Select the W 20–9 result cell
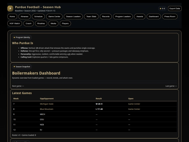Viewport: 189px width, 142px height. (x=99, y=104)
